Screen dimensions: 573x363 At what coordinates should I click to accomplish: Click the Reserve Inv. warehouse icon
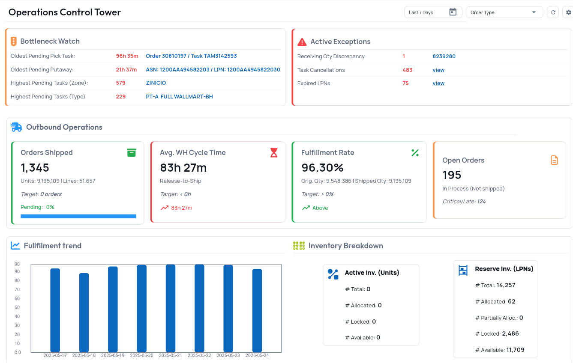click(463, 270)
